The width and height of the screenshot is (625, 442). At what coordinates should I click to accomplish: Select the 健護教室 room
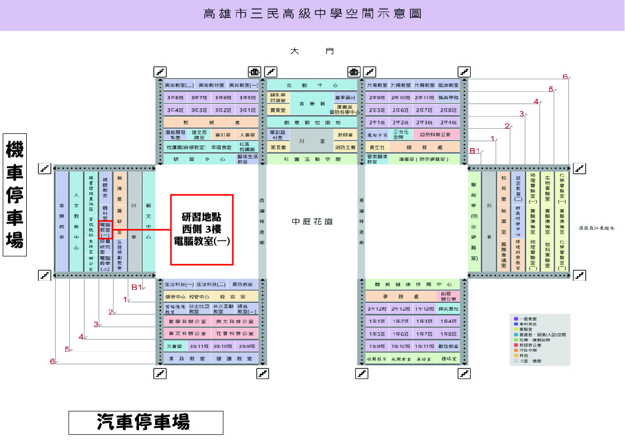235,359
